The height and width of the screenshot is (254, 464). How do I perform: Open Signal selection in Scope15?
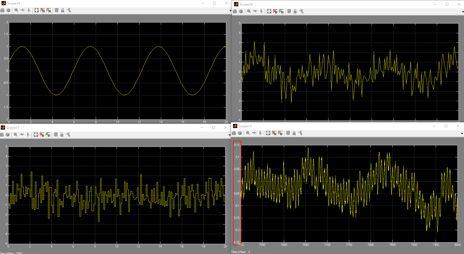click(x=300, y=133)
